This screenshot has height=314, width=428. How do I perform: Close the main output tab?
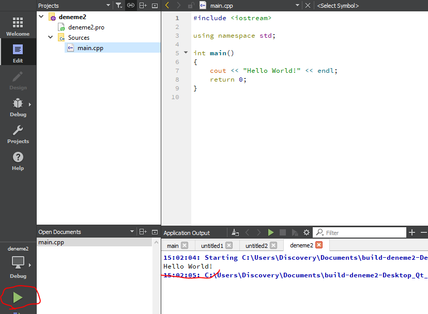pos(185,245)
